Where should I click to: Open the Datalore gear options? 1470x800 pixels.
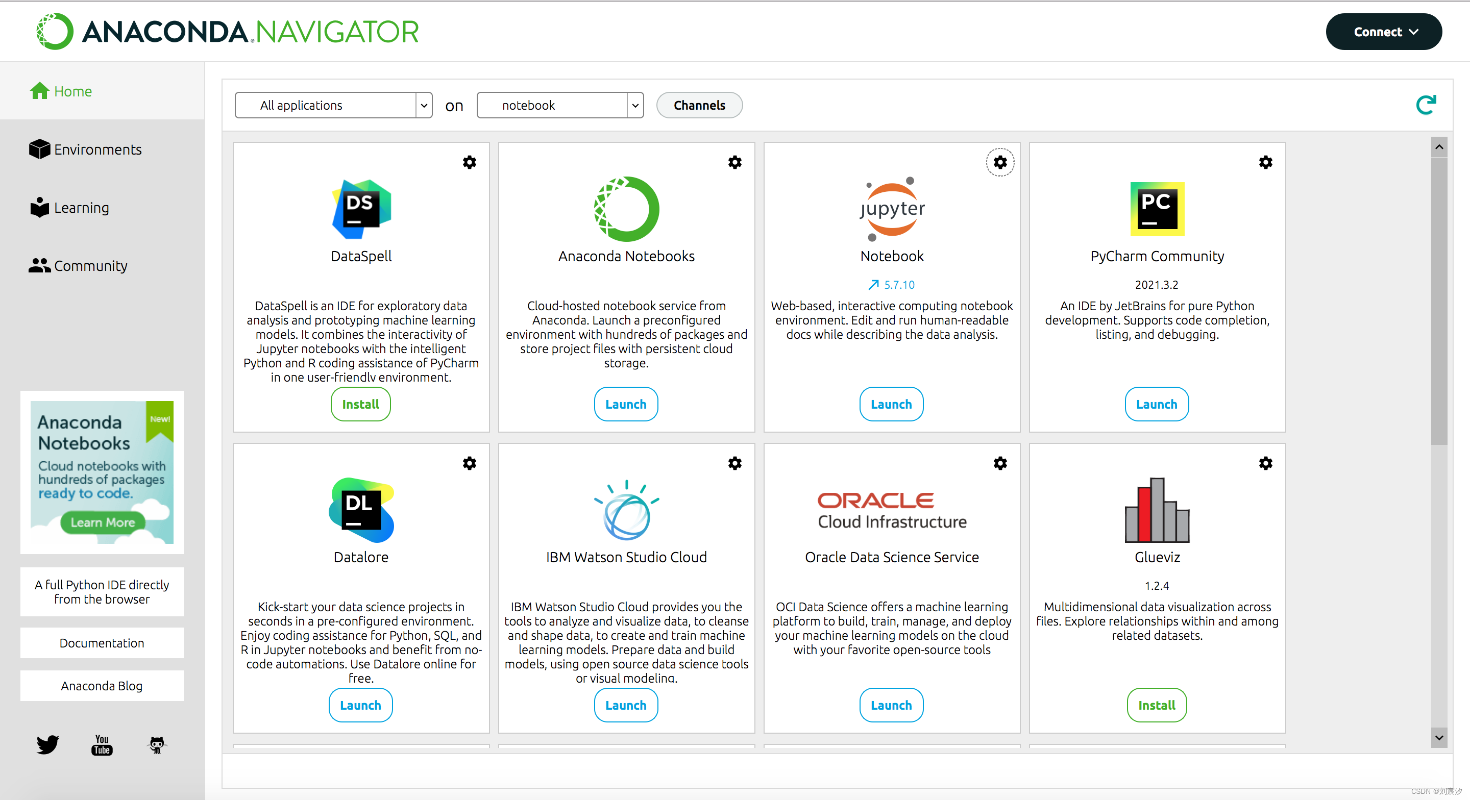(x=469, y=463)
